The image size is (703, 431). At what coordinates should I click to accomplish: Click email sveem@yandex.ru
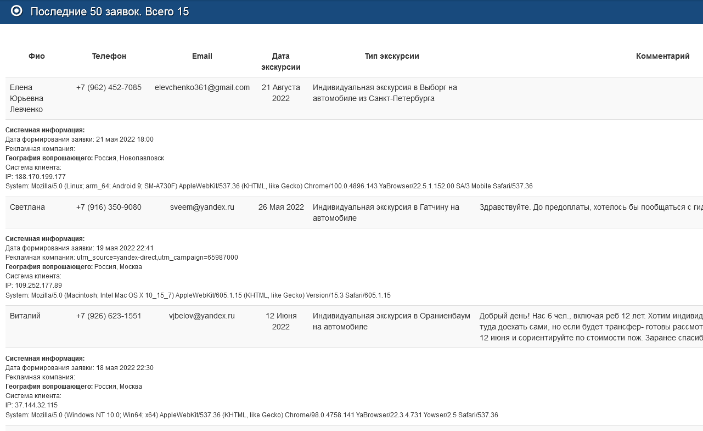tap(202, 207)
